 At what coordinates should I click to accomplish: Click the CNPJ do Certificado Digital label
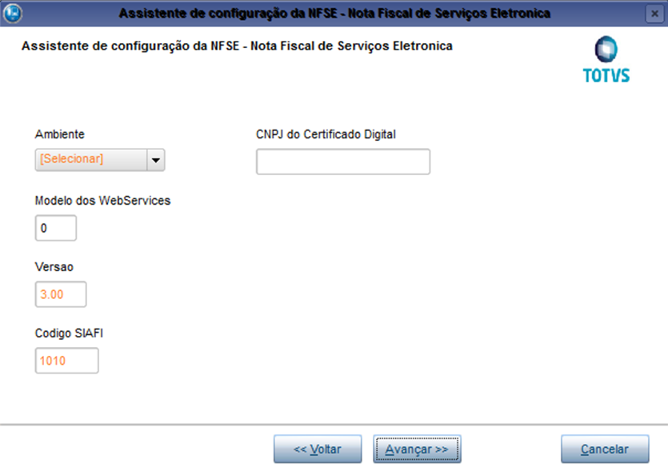coord(326,134)
